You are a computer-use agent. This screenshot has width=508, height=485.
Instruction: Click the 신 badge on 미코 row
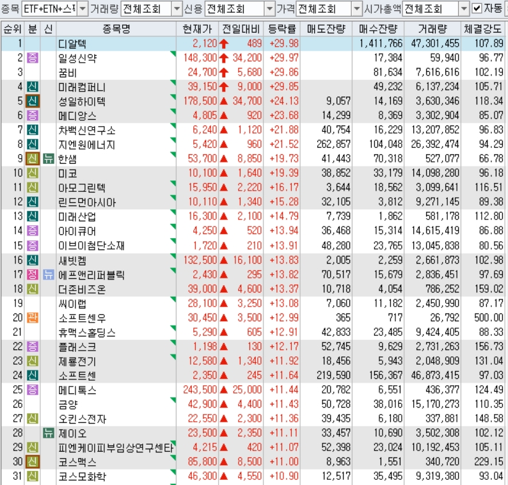click(33, 173)
